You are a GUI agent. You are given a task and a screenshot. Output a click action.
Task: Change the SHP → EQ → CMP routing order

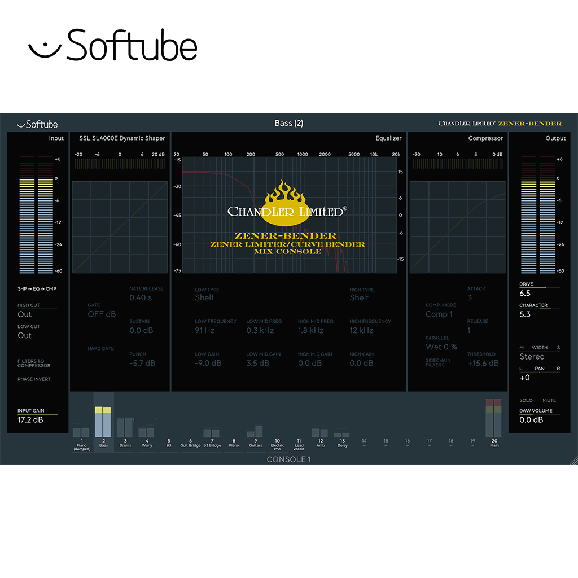37,288
